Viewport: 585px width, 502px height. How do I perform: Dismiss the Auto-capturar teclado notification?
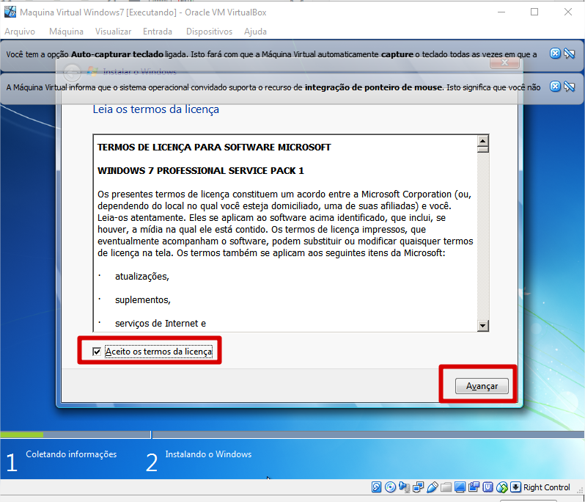point(555,54)
